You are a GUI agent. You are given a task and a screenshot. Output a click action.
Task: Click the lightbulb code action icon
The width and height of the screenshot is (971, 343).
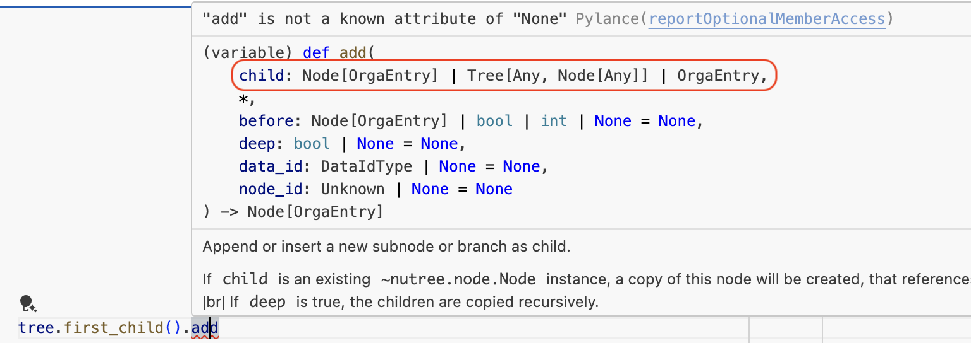click(27, 304)
